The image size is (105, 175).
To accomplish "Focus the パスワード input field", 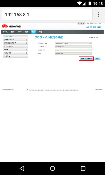I will click(x=73, y=50).
